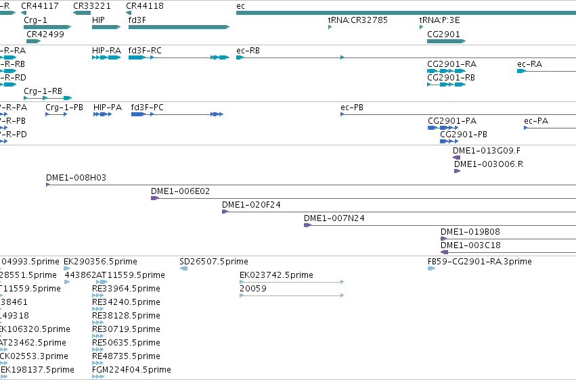Click the DME1-008H03 clone label

[76, 178]
